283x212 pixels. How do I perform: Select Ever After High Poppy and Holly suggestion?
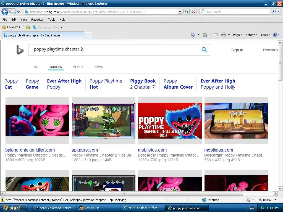point(218,84)
